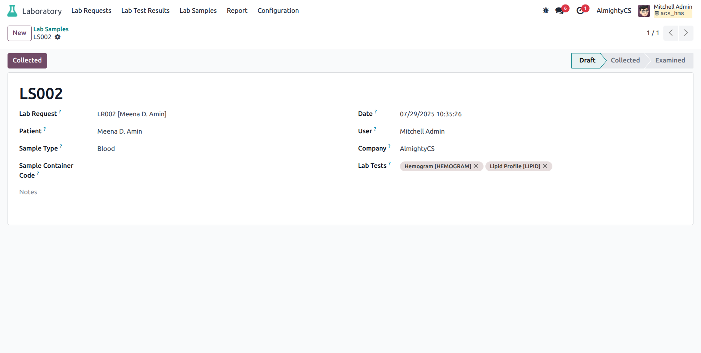Select the Examined status stage
The image size is (701, 353).
point(670,61)
